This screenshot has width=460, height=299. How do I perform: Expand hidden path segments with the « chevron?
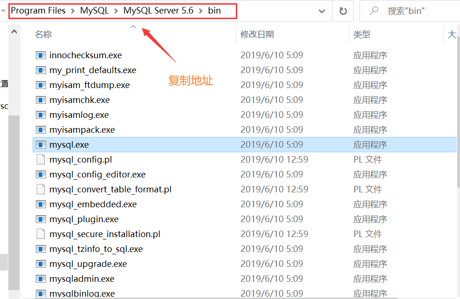tap(4, 10)
